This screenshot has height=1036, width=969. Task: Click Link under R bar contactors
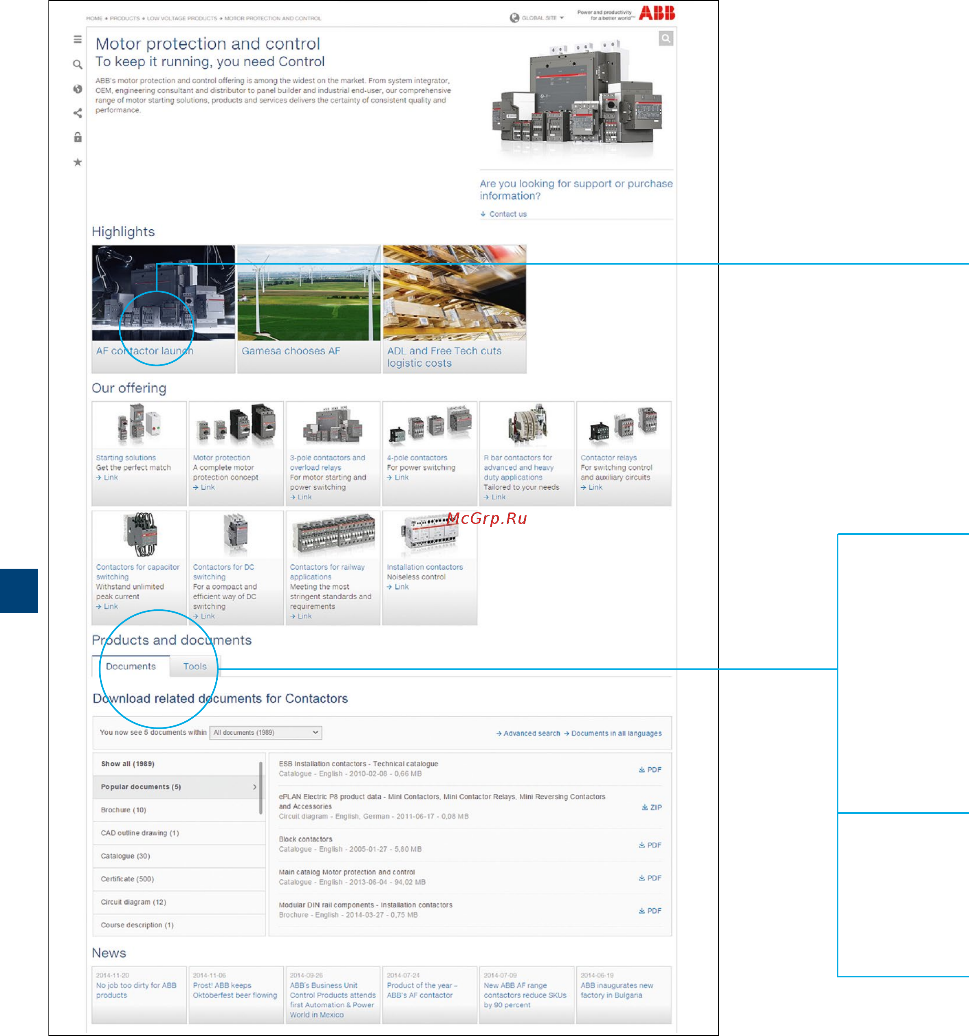coord(494,497)
